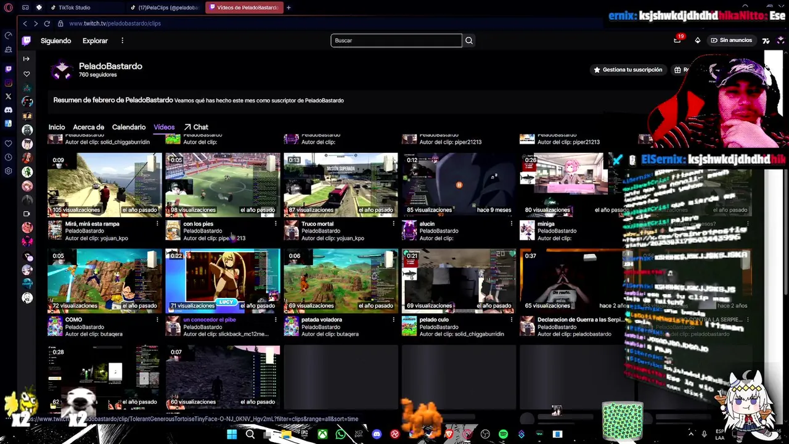789x444 pixels.
Task: Open the Inicio channel tab
Action: tap(57, 127)
